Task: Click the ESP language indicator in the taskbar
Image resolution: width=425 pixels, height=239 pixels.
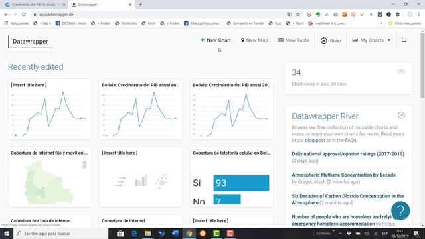Action: click(385, 233)
